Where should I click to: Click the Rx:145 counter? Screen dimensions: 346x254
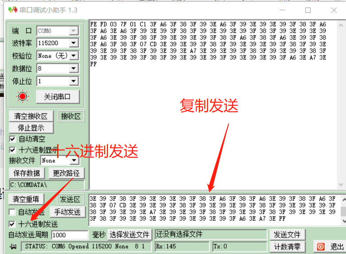pyautogui.click(x=182, y=246)
